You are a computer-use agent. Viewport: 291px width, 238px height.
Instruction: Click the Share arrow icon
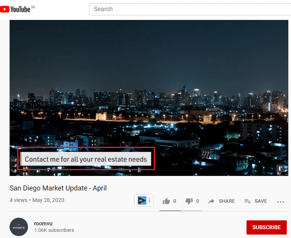pyautogui.click(x=211, y=201)
